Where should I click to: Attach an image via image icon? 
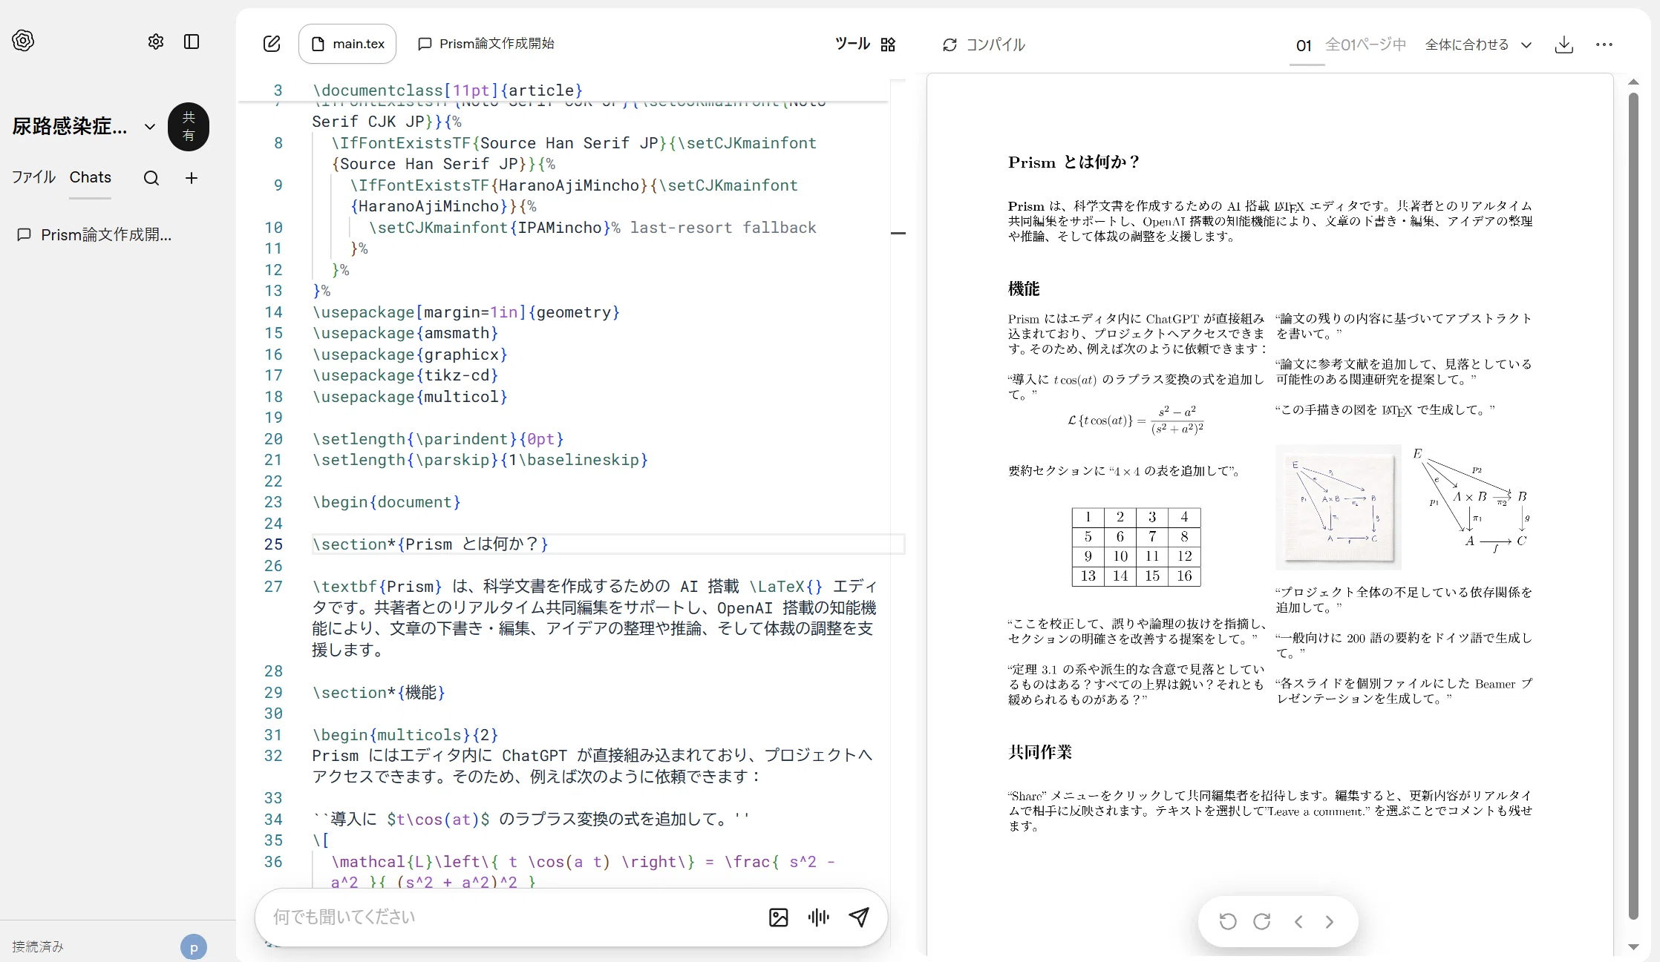(779, 917)
